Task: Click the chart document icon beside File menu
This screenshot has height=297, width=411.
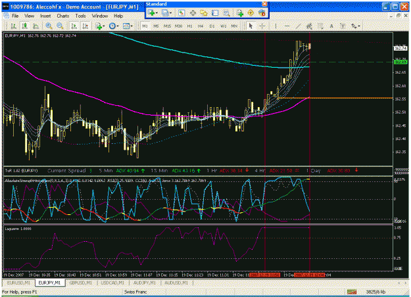Action: pyautogui.click(x=7, y=16)
